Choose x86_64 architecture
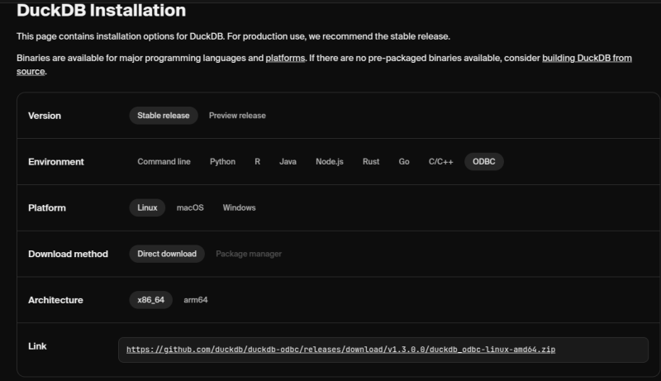661x381 pixels. pos(150,300)
